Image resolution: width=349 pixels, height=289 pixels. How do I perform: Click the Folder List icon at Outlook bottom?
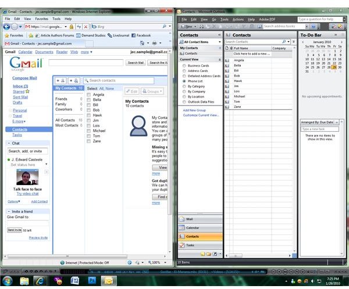pyautogui.click(x=209, y=254)
